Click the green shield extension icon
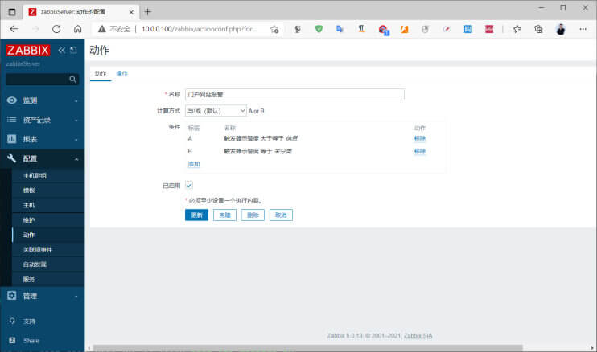This screenshot has width=597, height=352. point(319,29)
